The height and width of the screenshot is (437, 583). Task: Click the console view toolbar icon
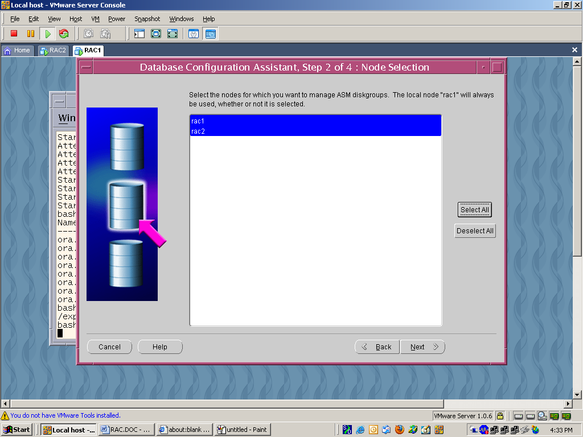(211, 34)
